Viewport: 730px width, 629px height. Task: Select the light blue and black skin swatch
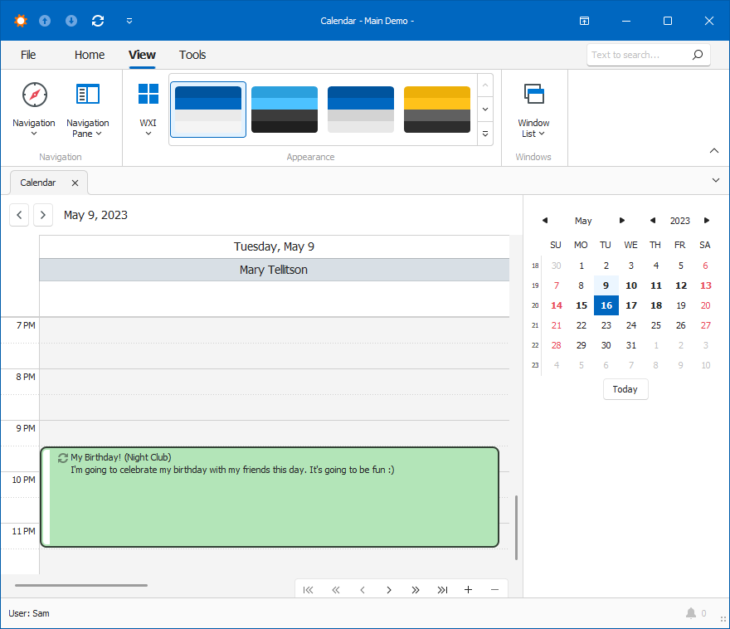click(285, 110)
